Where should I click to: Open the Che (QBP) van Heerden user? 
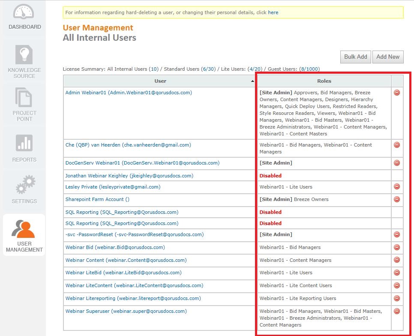coord(128,145)
